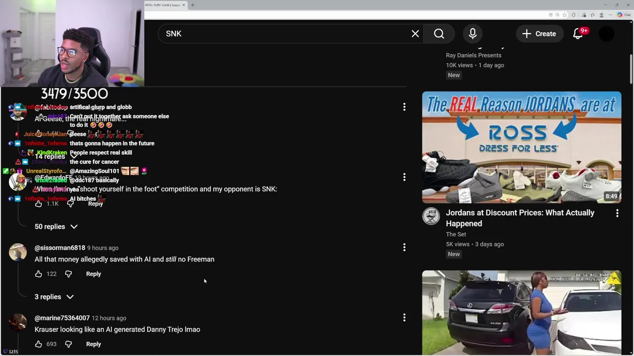Open the @marine75364007 channel link
The height and width of the screenshot is (356, 634).
pyautogui.click(x=62, y=318)
